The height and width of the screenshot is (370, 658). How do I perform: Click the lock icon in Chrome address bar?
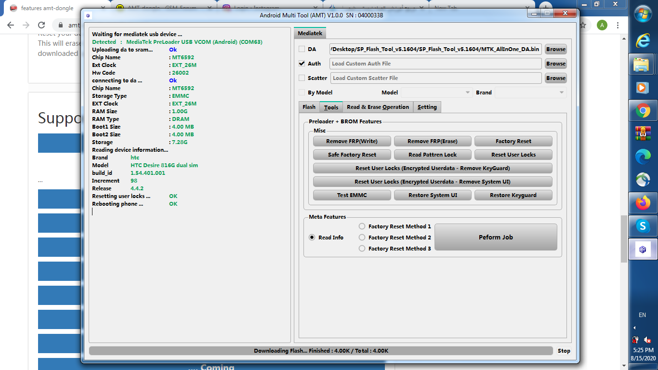coord(61,25)
